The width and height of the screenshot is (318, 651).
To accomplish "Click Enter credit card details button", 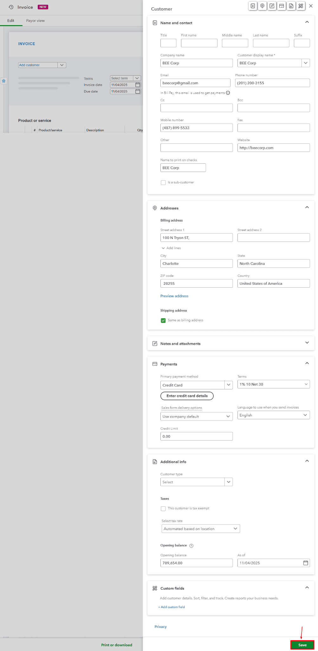I will pos(187,396).
